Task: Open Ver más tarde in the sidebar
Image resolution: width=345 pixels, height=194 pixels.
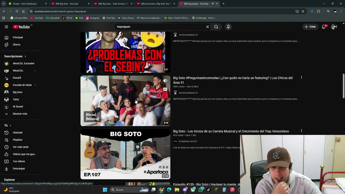Action: click(20, 147)
